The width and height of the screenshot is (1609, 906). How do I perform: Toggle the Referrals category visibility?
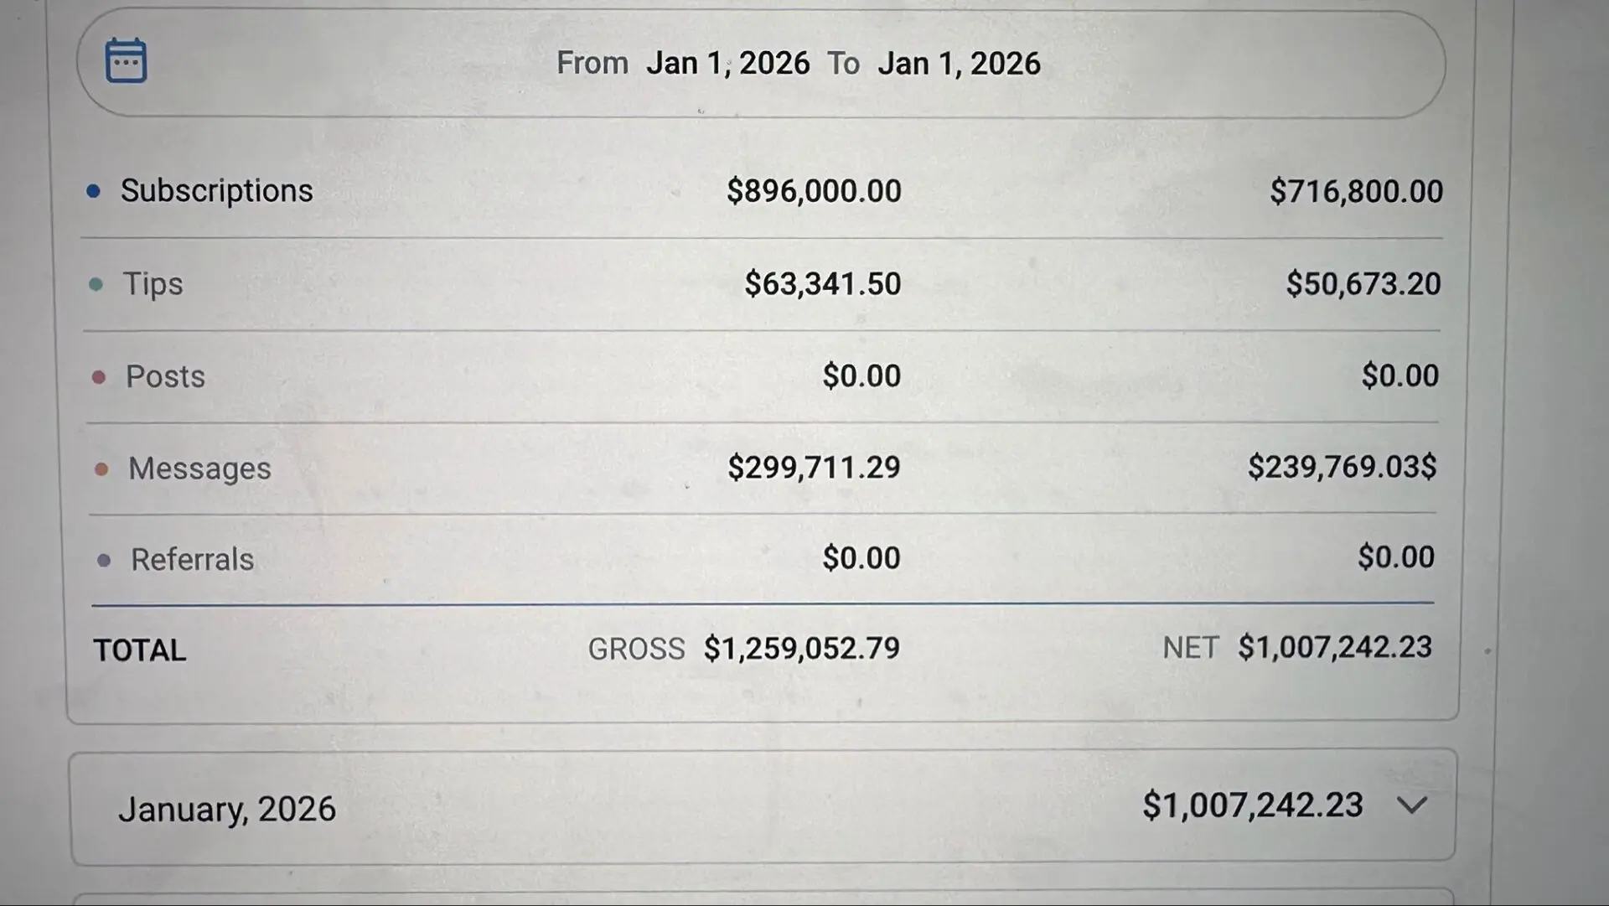pos(193,559)
